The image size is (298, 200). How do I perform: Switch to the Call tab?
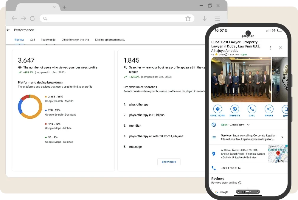coord(32,40)
